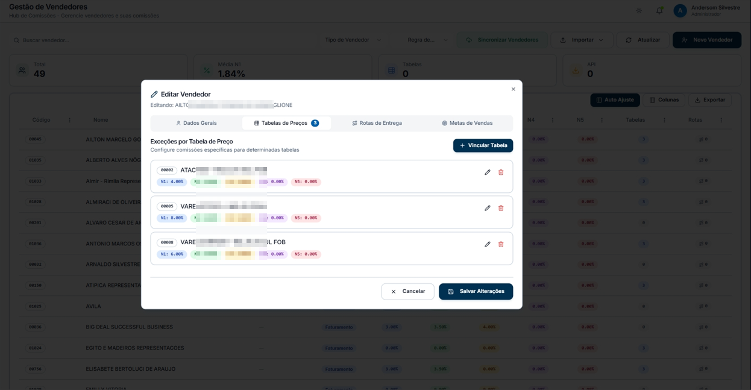
Task: Click Novo Vendedor button
Action: click(x=707, y=40)
